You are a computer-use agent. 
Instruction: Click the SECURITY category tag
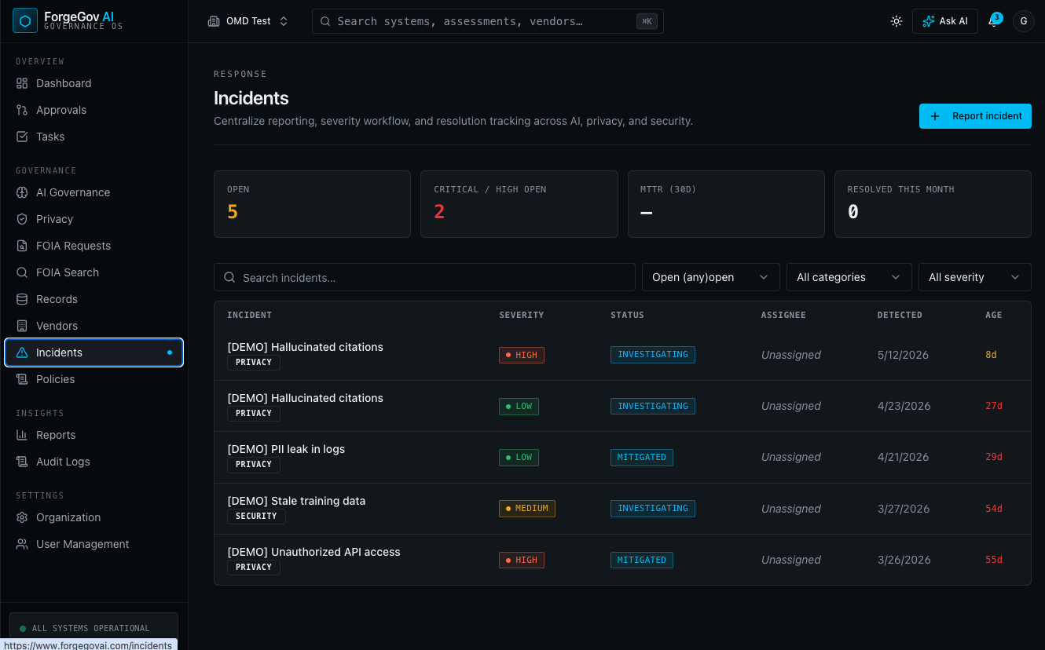pos(256,517)
